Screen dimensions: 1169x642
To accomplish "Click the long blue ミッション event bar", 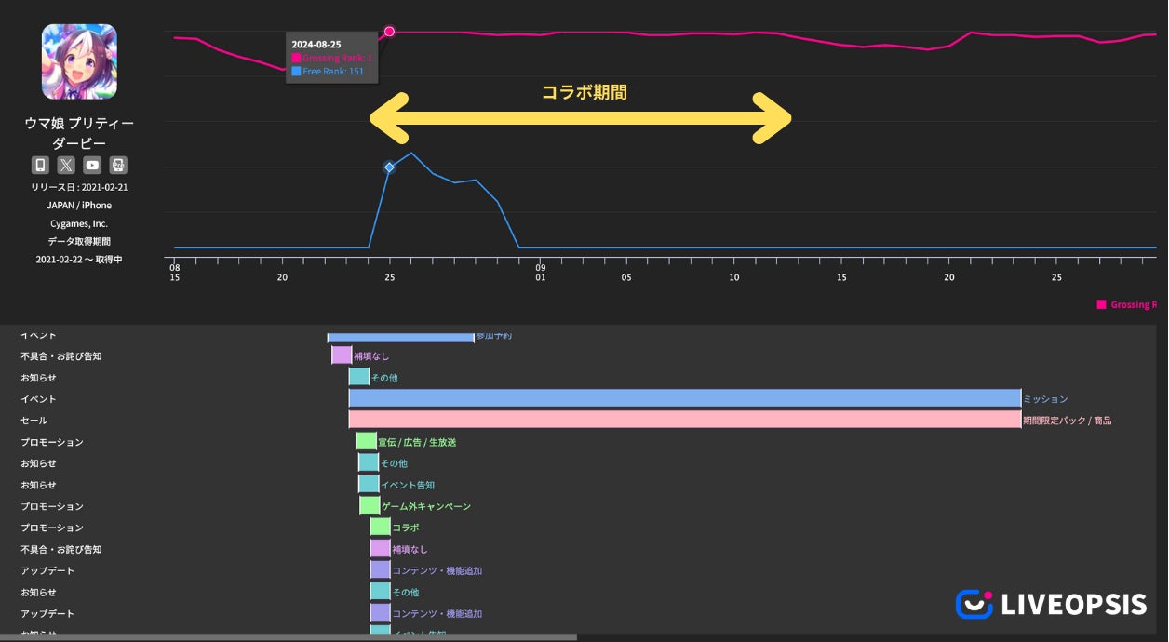I will (685, 398).
